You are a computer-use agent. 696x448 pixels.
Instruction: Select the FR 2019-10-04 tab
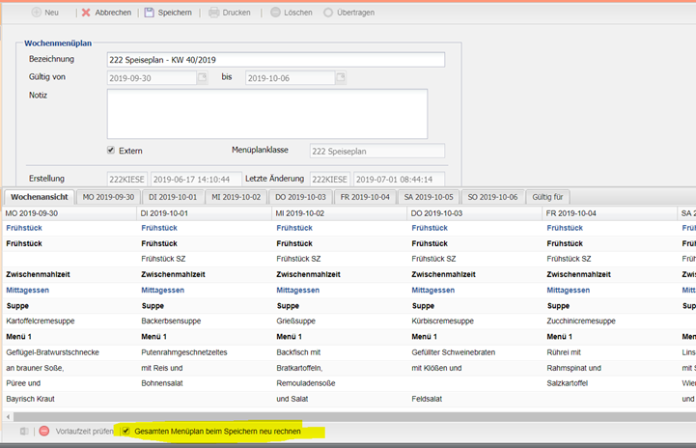[364, 197]
